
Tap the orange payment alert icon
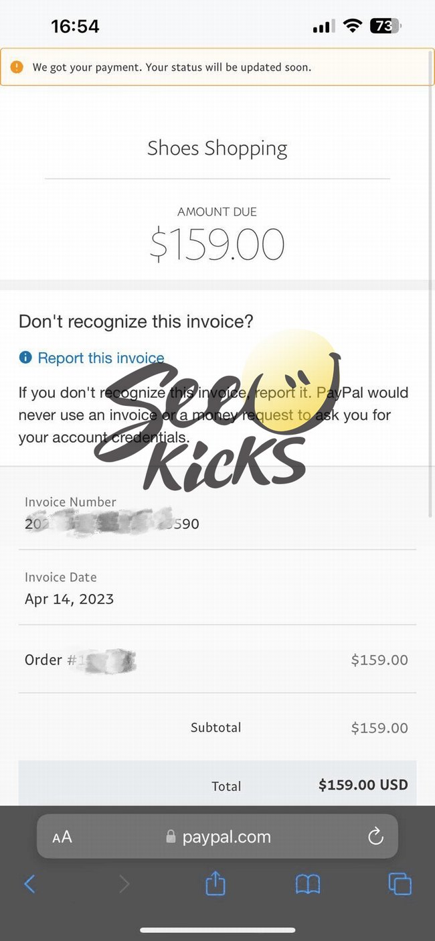pyautogui.click(x=17, y=67)
